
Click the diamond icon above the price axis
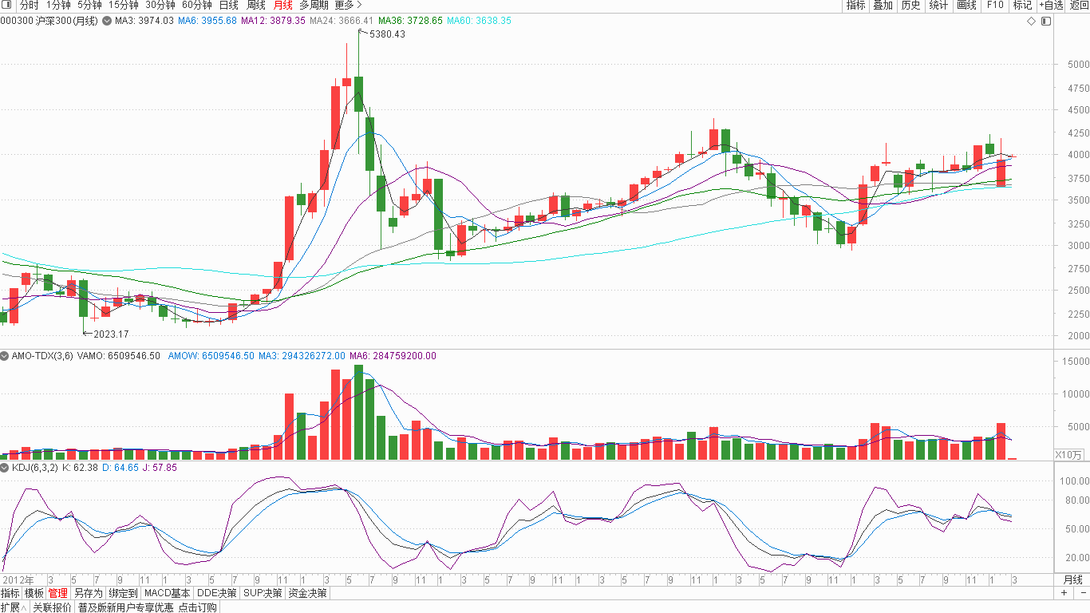pos(1032,21)
